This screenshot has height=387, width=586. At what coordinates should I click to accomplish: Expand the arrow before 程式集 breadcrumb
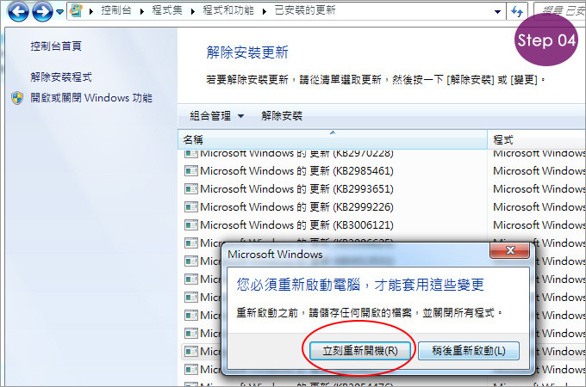(x=142, y=11)
